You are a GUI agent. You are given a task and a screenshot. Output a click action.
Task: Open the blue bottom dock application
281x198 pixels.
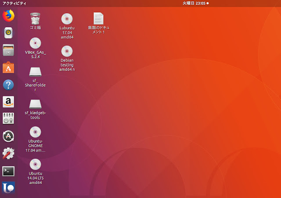pos(8,187)
